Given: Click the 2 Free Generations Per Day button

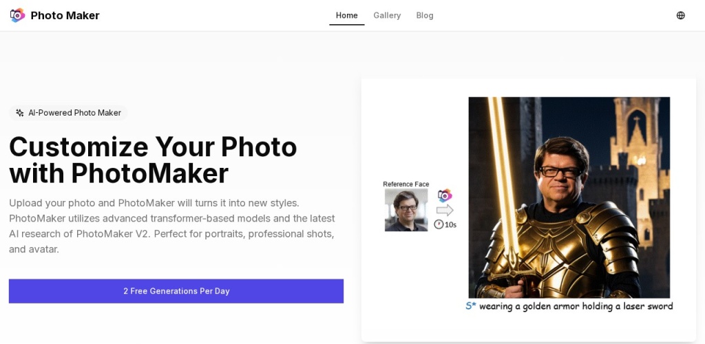Looking at the screenshot, I should coord(176,291).
